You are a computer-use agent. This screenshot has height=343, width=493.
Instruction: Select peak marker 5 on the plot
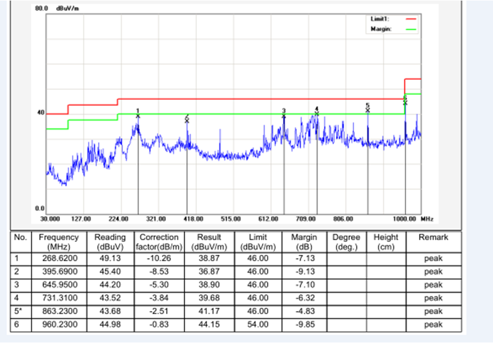367,109
